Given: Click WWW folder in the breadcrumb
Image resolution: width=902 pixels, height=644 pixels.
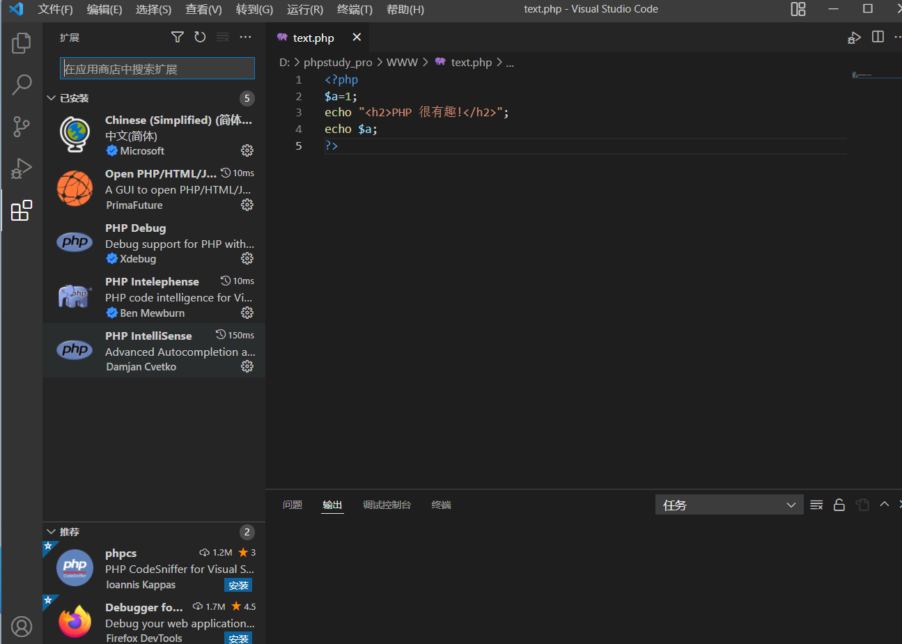Looking at the screenshot, I should click(402, 63).
